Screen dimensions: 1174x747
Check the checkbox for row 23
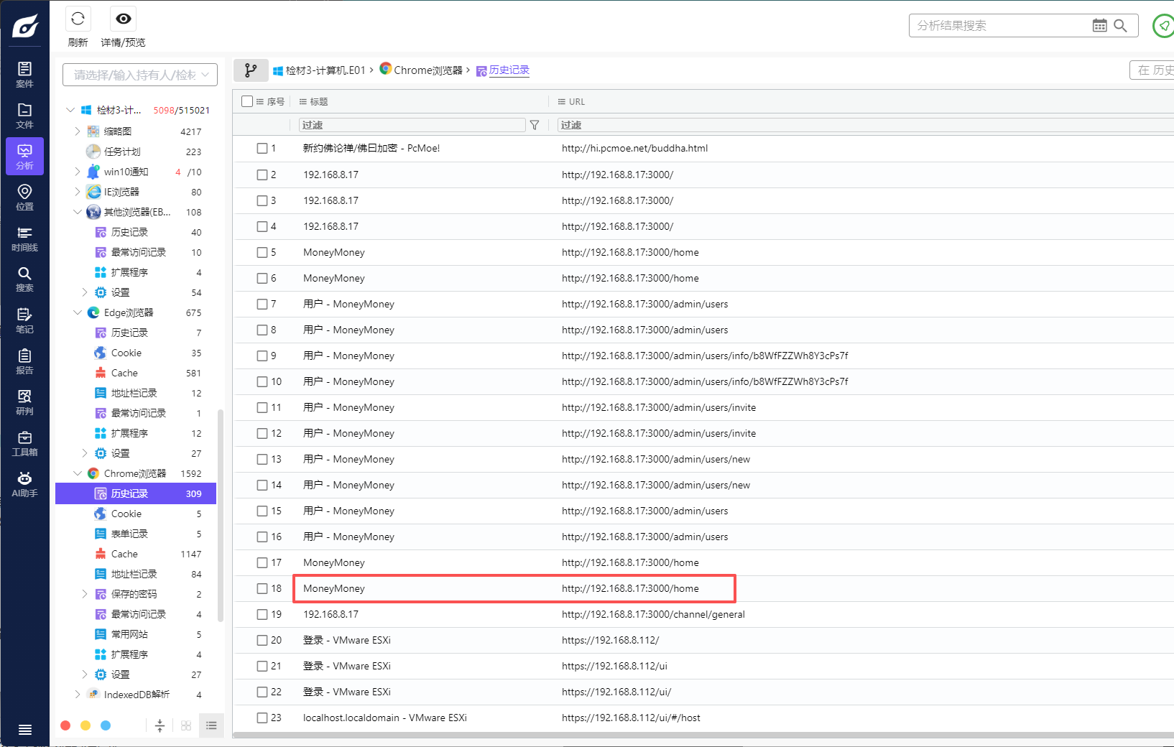(x=262, y=718)
